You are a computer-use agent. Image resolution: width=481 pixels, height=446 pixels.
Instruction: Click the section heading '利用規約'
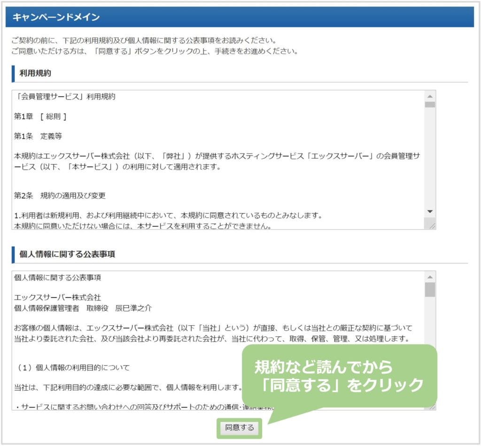(35, 73)
